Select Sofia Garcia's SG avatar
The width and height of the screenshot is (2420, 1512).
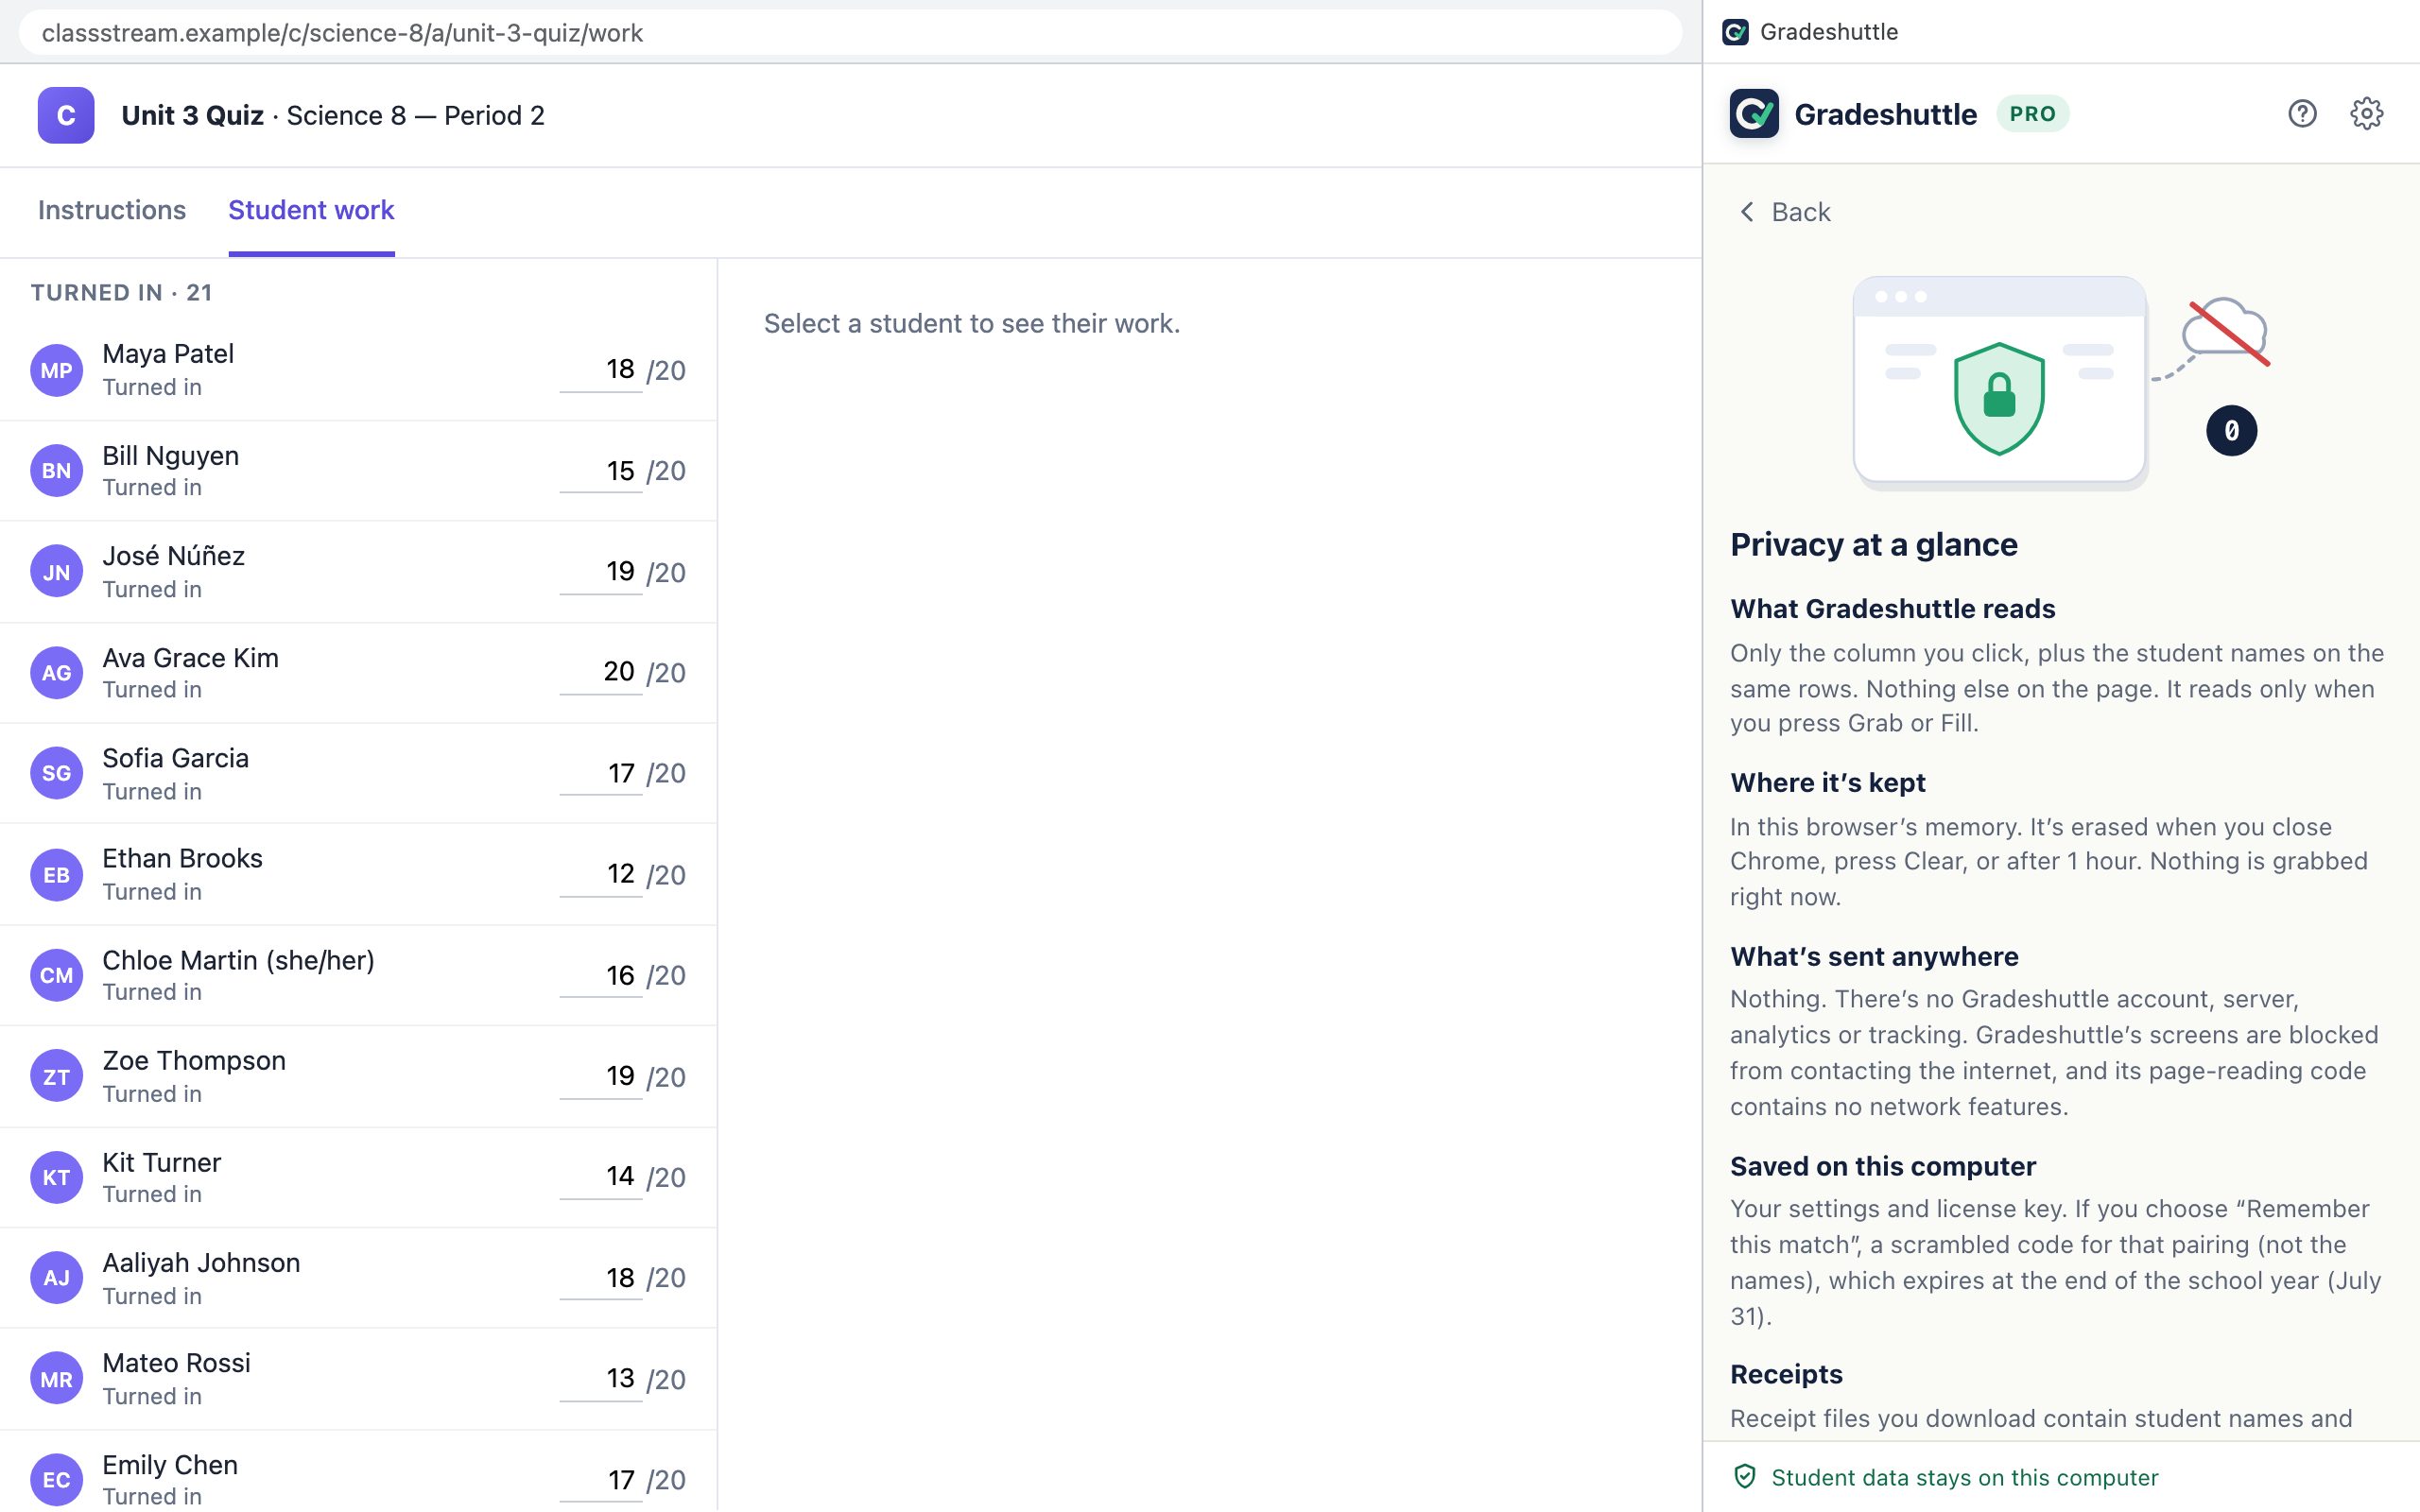pyautogui.click(x=56, y=773)
